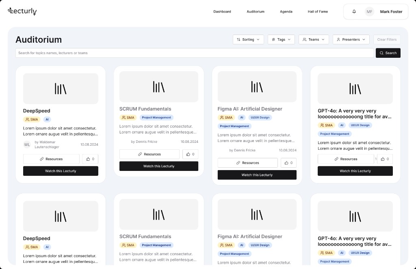
Task: Click first DeepSpeed card thumbnail
Action: coord(61,89)
